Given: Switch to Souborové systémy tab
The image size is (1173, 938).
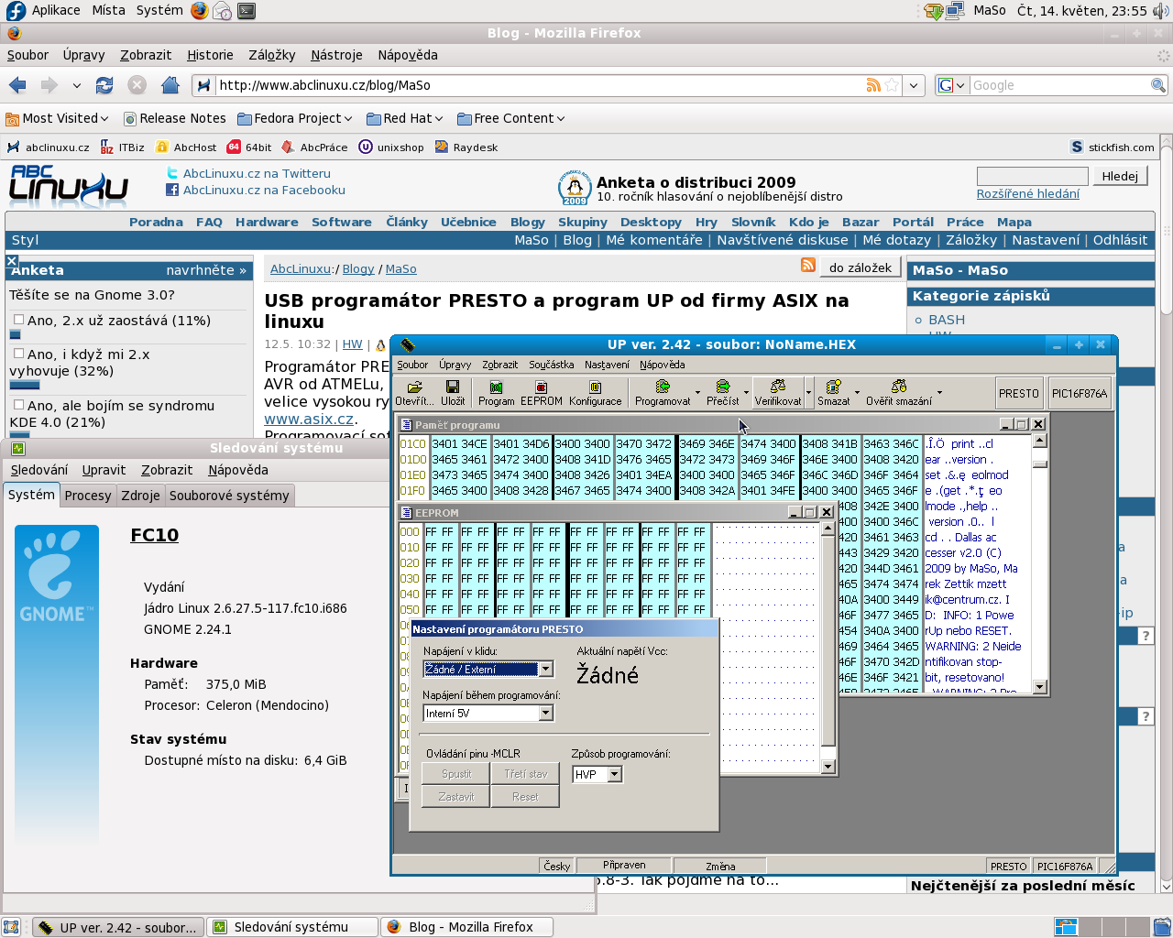Looking at the screenshot, I should pos(229,496).
